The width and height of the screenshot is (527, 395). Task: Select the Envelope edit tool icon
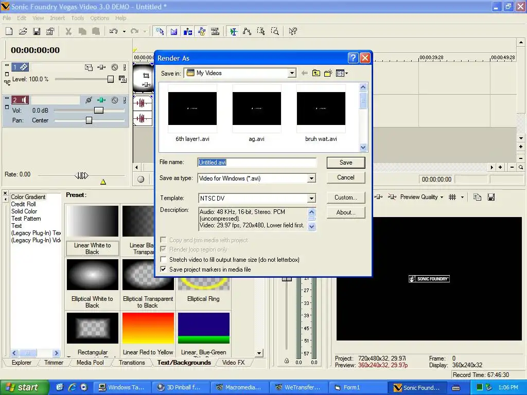[x=247, y=31]
